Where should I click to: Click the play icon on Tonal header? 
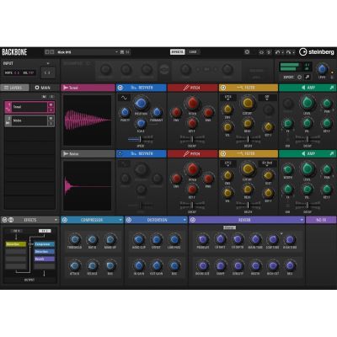pos(66,88)
